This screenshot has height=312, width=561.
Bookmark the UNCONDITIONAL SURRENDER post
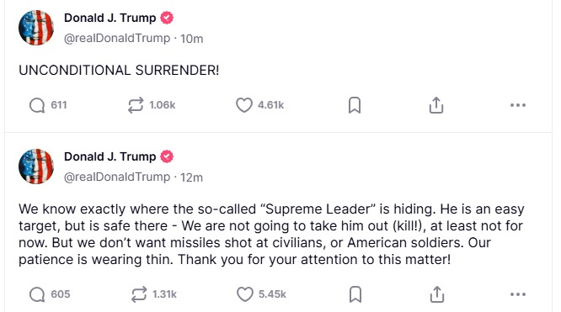355,105
